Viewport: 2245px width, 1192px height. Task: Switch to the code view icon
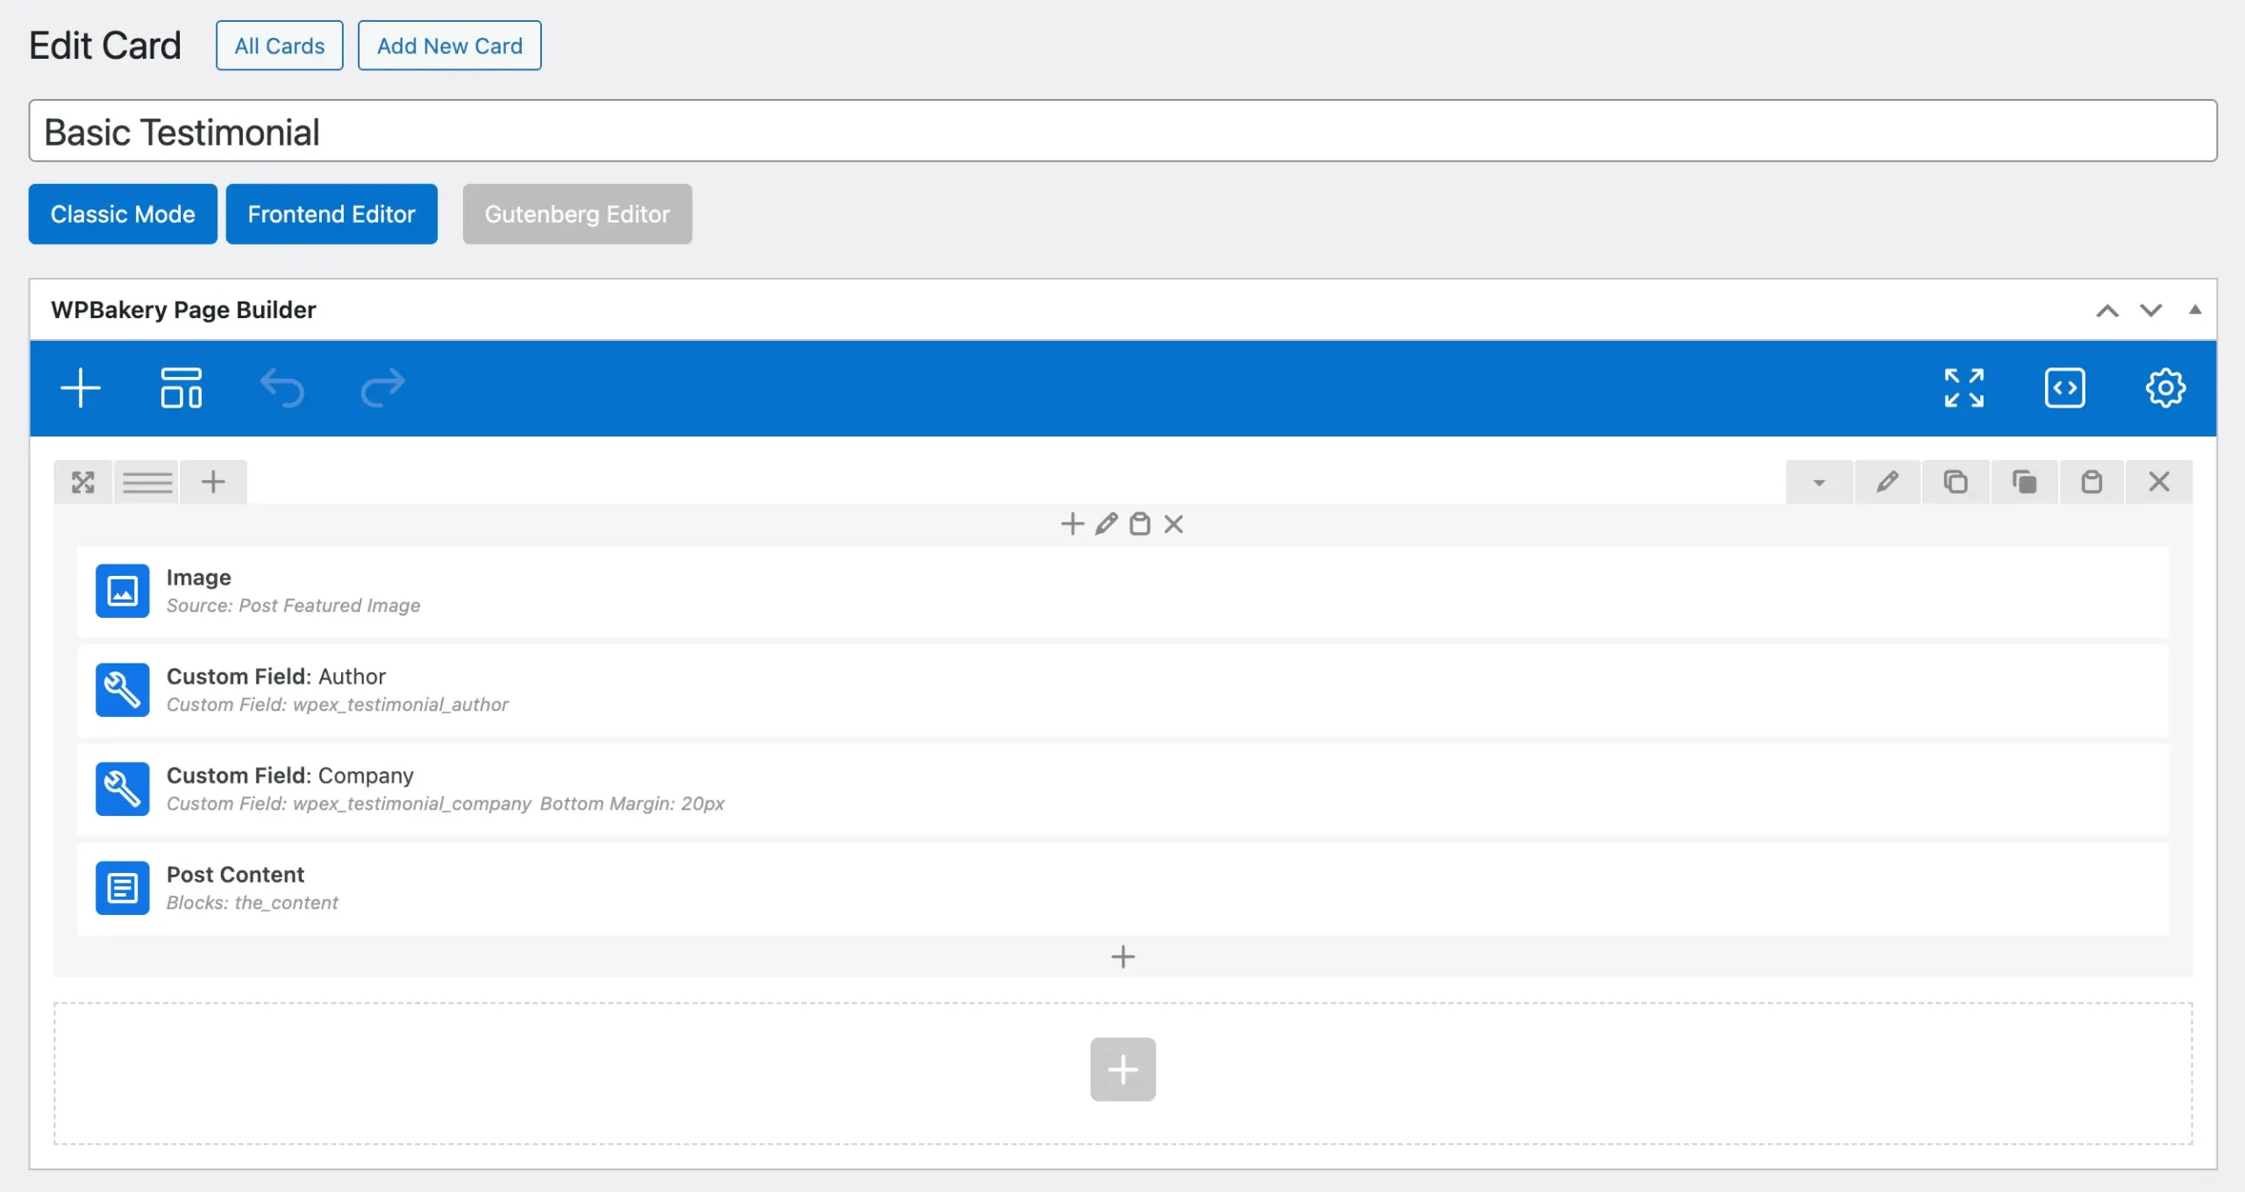tap(2064, 387)
